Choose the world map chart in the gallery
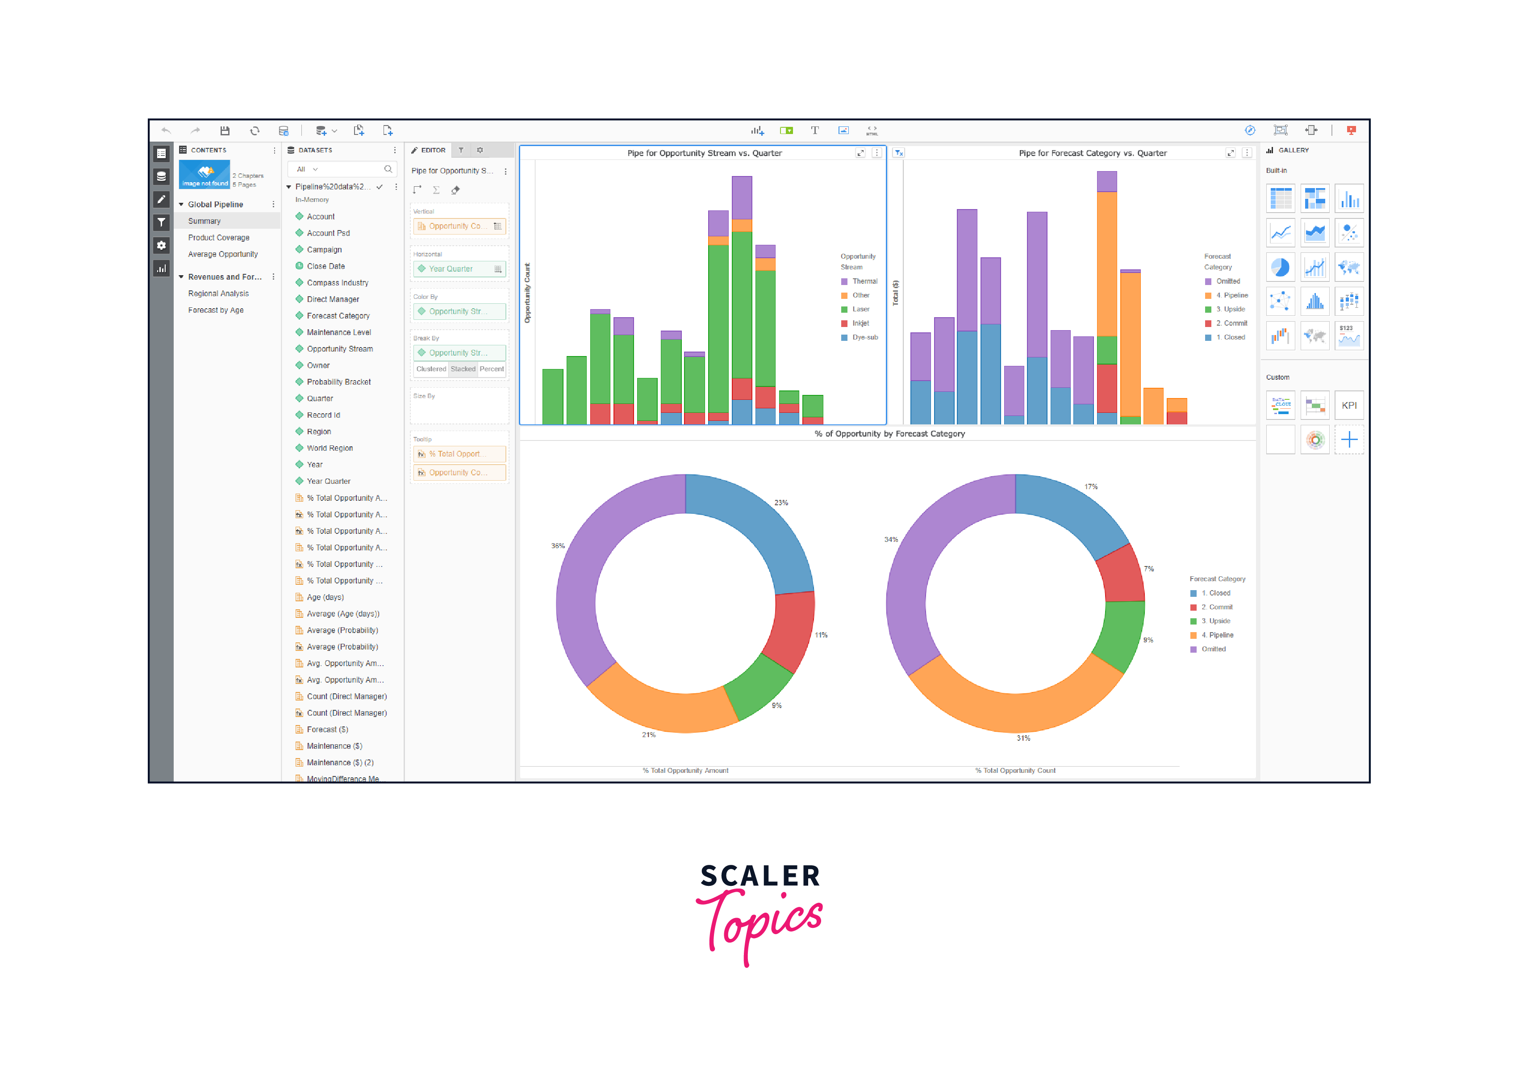 [x=1349, y=267]
